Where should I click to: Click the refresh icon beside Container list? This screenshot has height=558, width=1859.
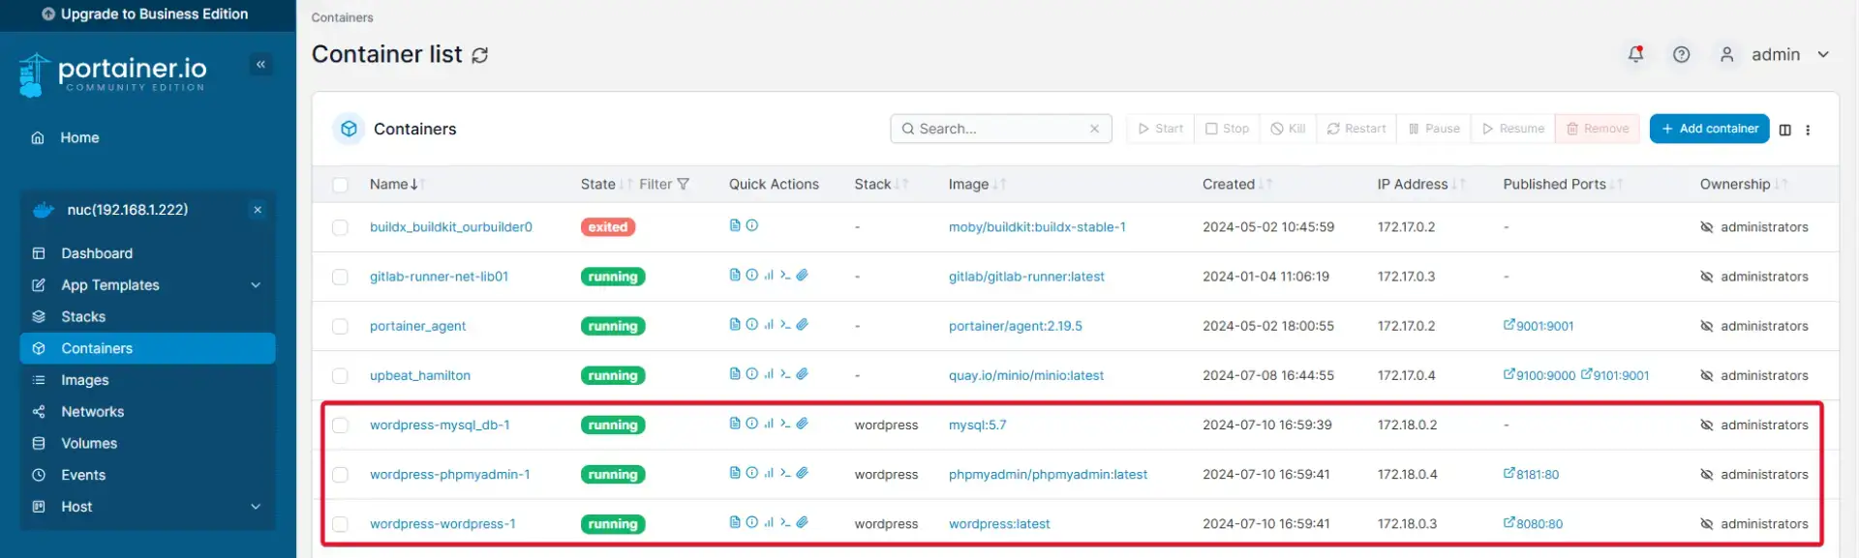(479, 55)
